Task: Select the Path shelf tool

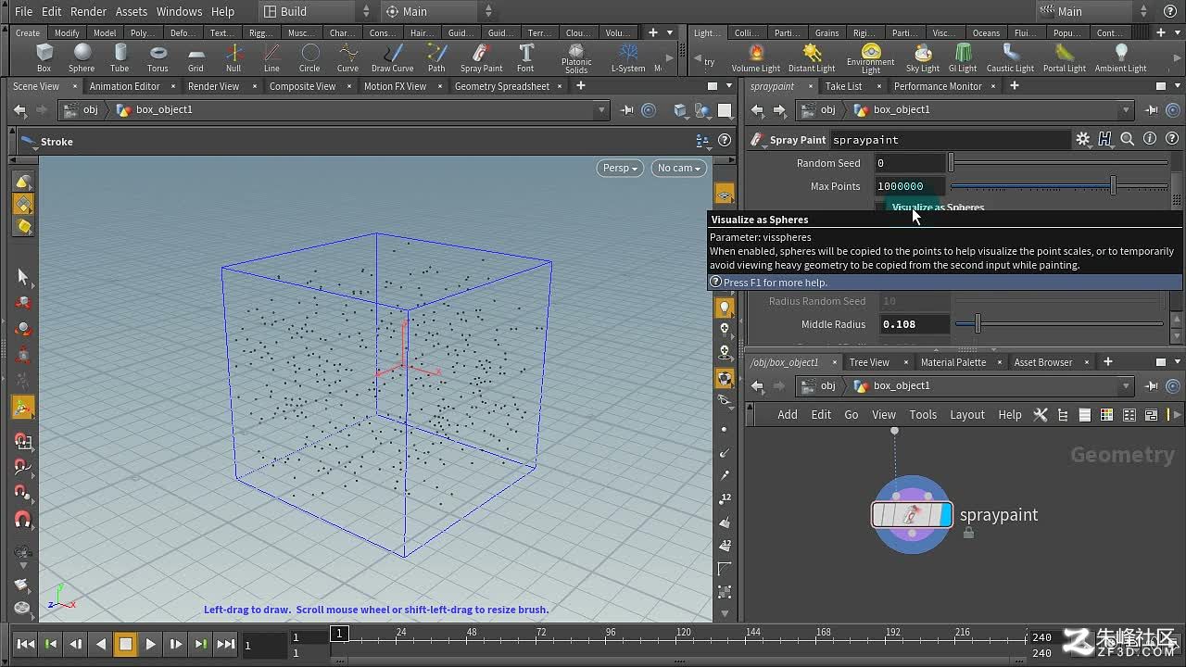Action: click(x=436, y=57)
